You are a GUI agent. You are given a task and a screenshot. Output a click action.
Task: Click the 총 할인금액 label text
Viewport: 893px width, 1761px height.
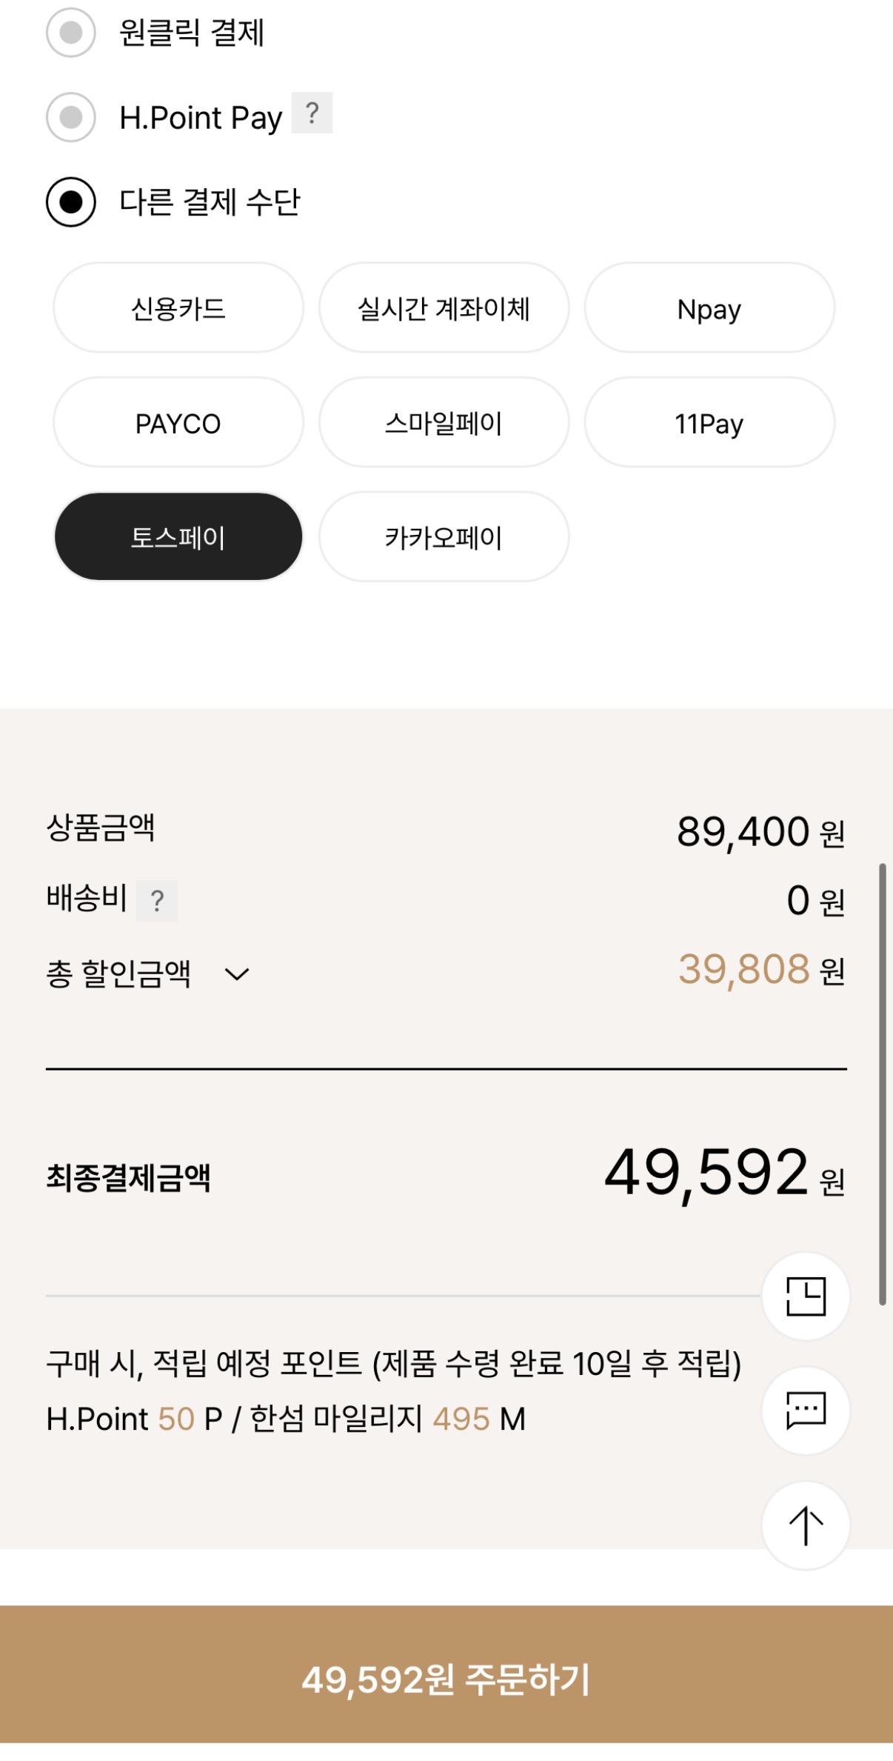tap(118, 973)
